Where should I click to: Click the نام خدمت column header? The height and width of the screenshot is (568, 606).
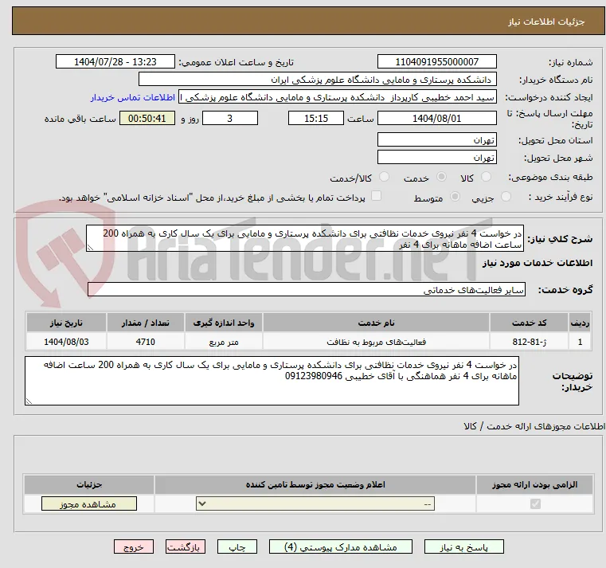[376, 323]
